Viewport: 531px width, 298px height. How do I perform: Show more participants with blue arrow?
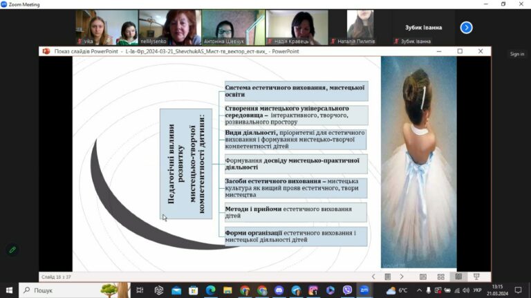point(466,28)
